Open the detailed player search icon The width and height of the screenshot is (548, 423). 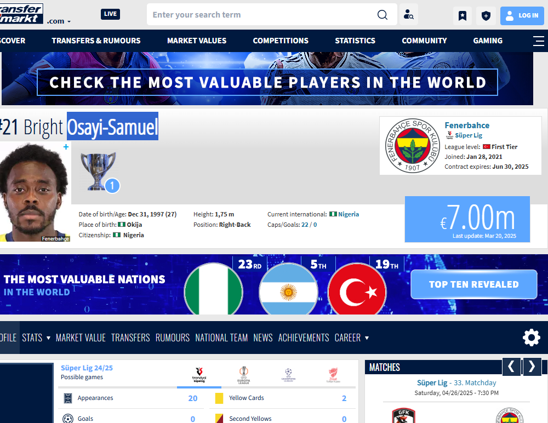coord(408,15)
